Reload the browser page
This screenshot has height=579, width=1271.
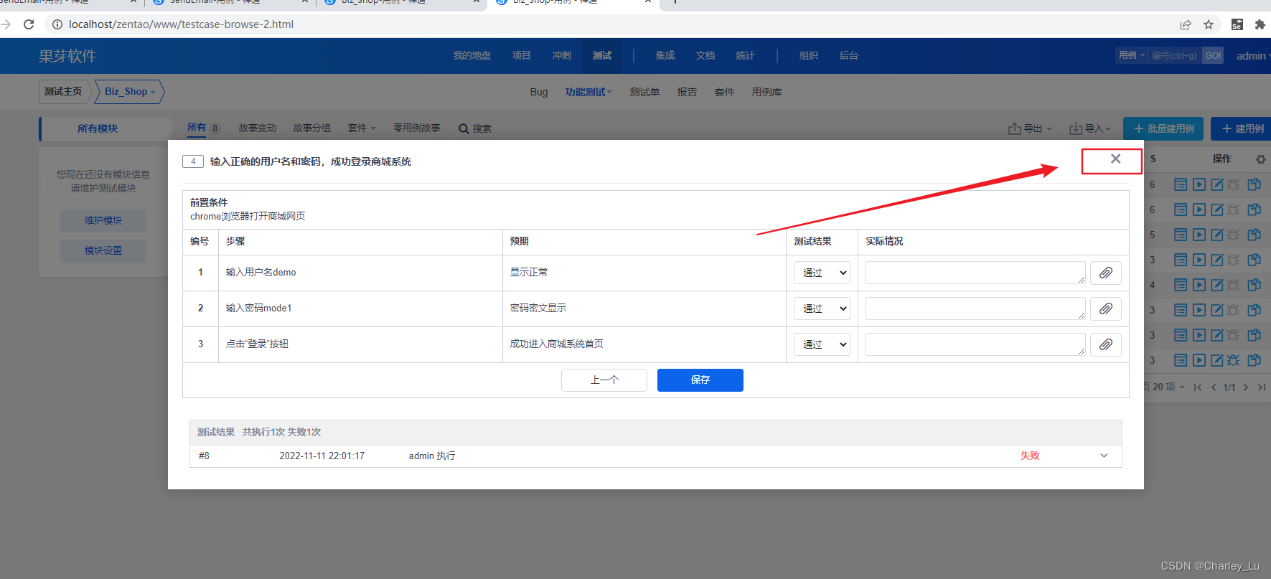29,24
